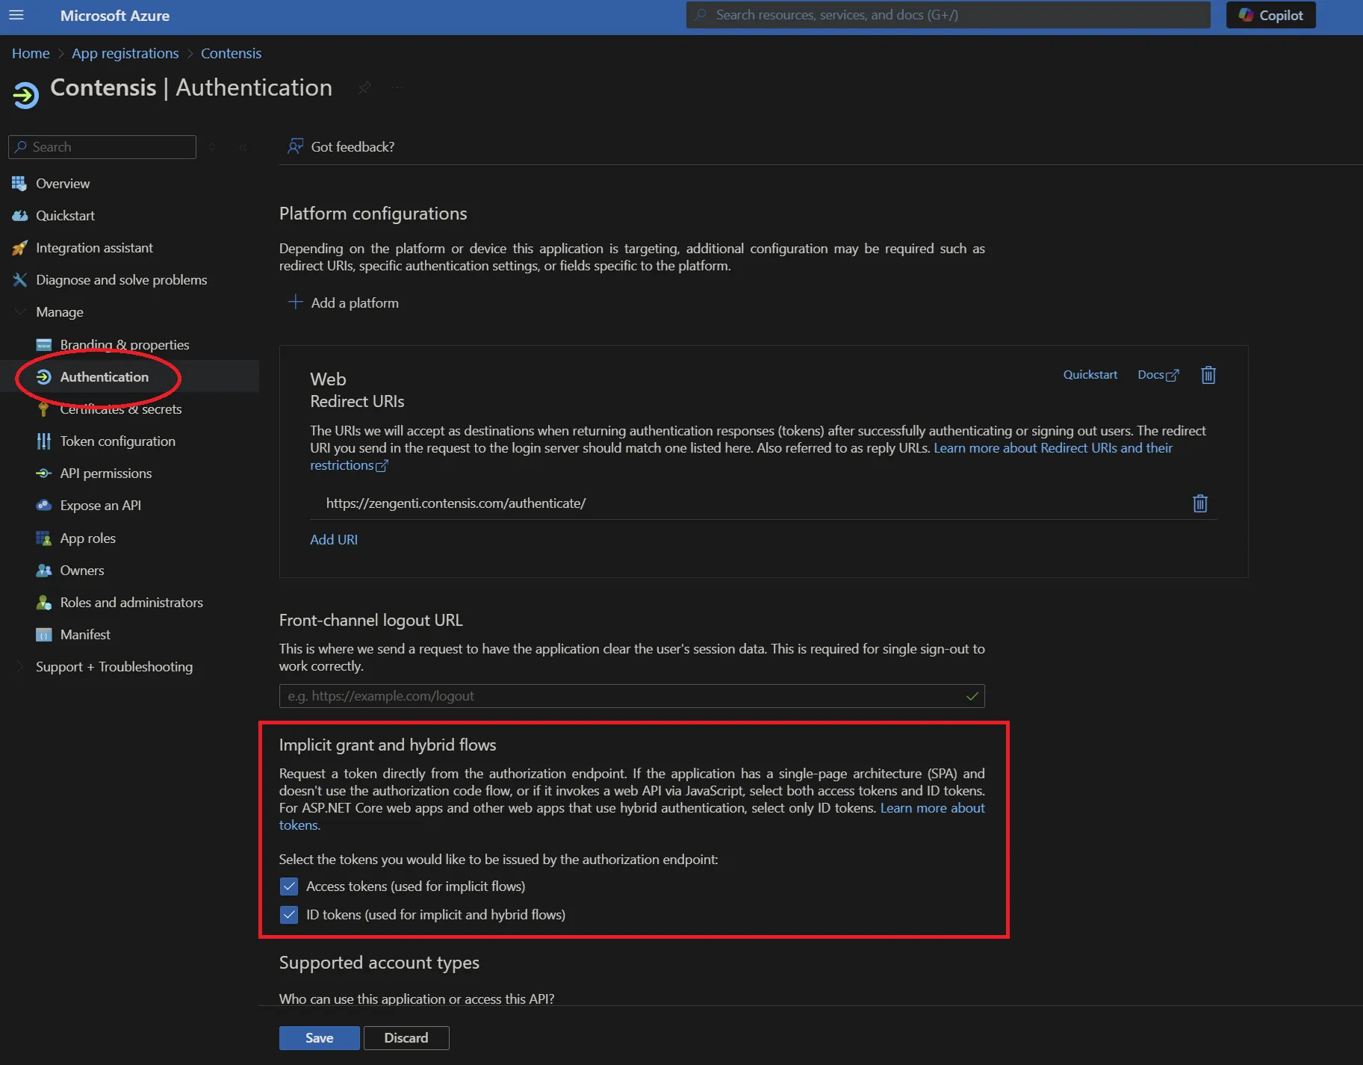Go to Home breadcrumb
Viewport: 1363px width, 1065px height.
click(x=31, y=53)
